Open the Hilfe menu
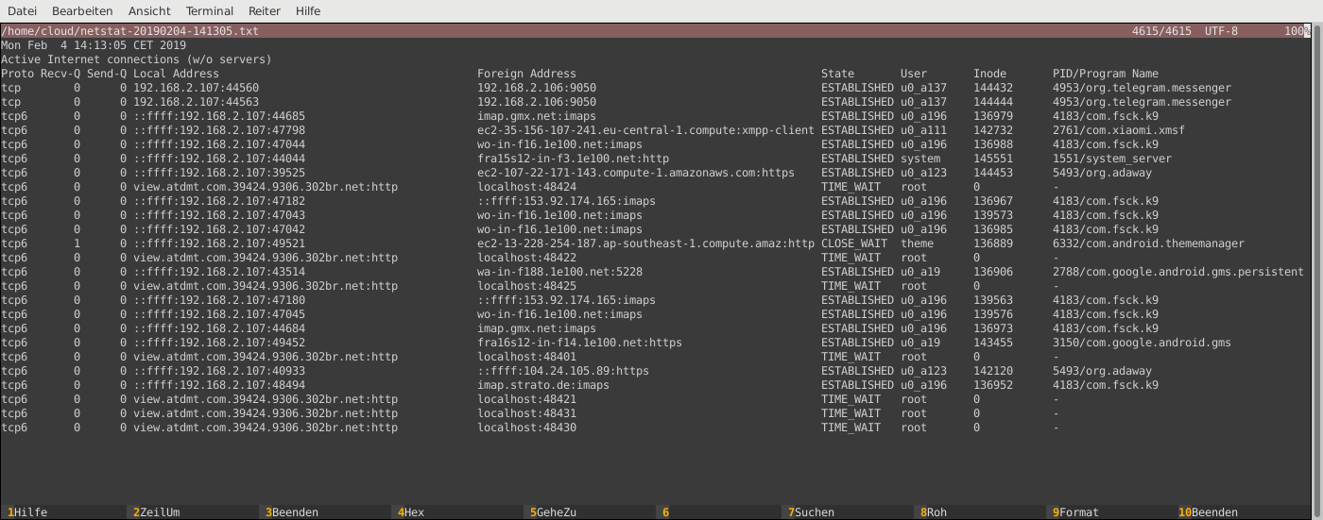Screen dimensions: 1323x520 tap(308, 11)
